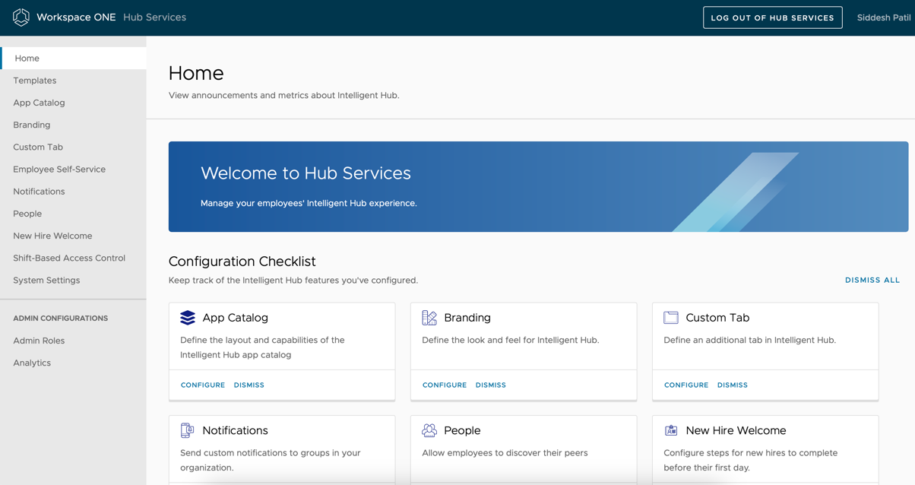Click the Branding color swatch book icon

click(x=428, y=317)
